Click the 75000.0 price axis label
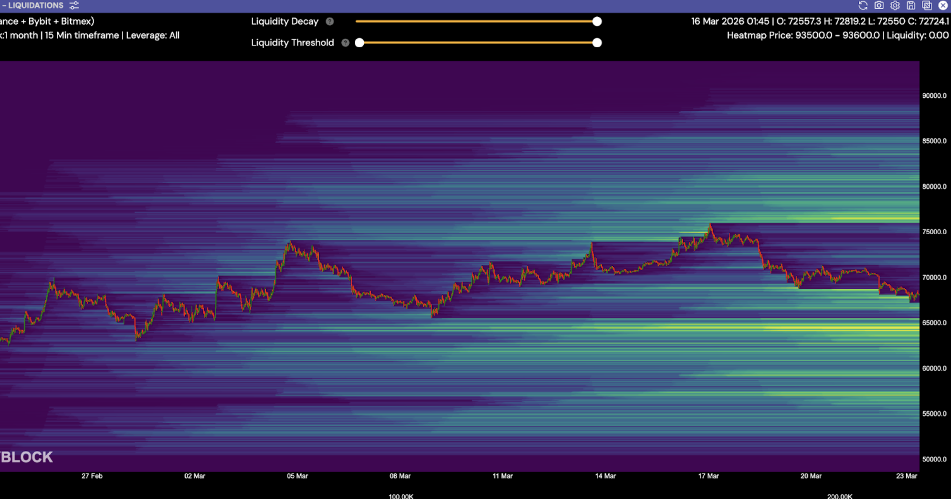The image size is (951, 501). pyautogui.click(x=934, y=232)
